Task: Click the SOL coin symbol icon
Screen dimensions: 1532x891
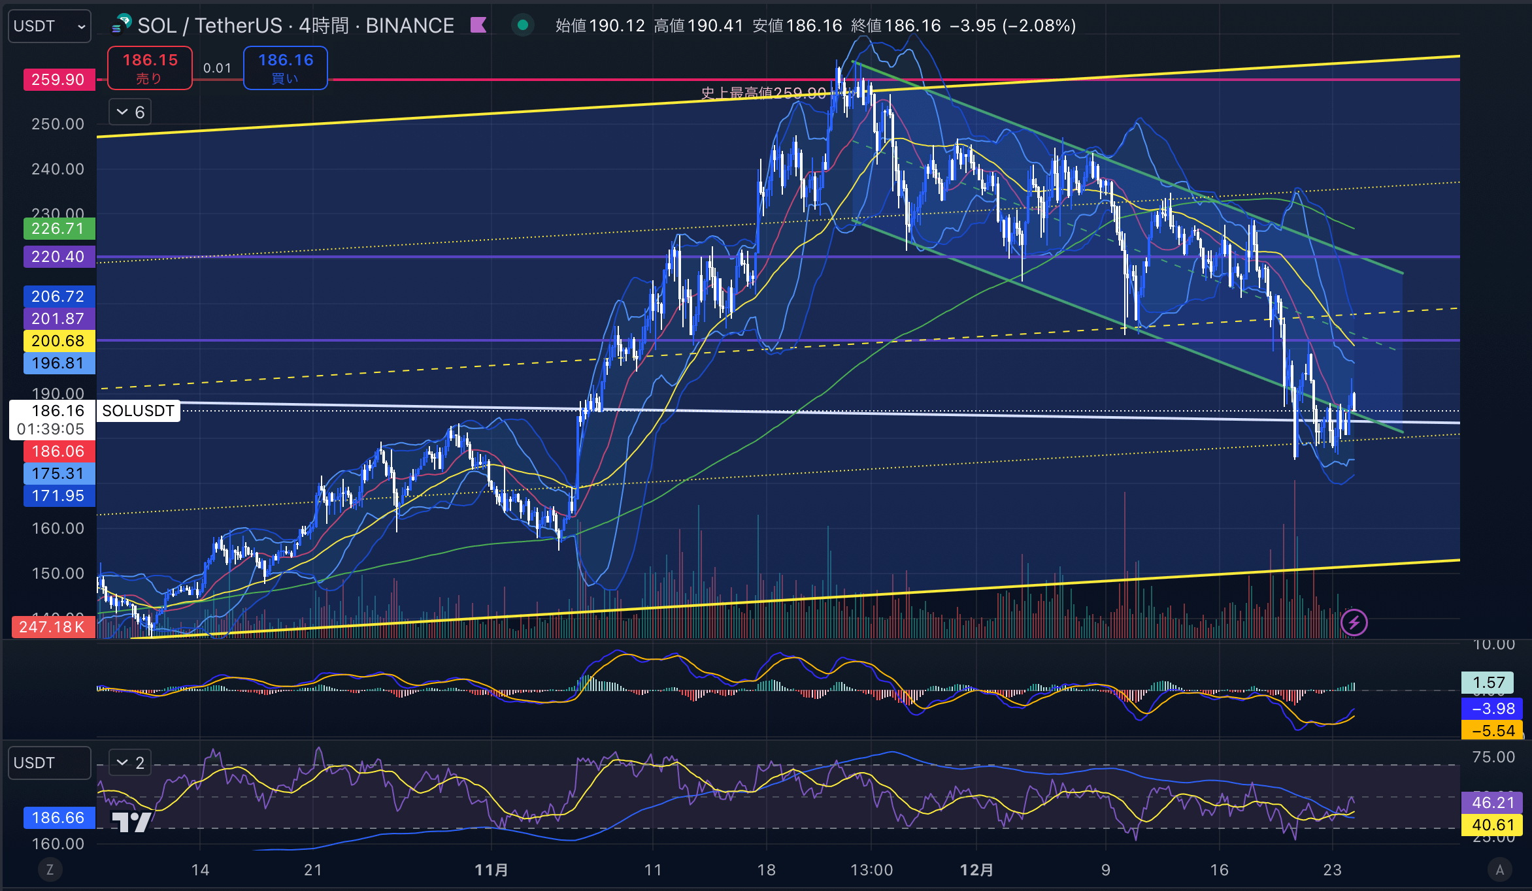Action: [122, 25]
